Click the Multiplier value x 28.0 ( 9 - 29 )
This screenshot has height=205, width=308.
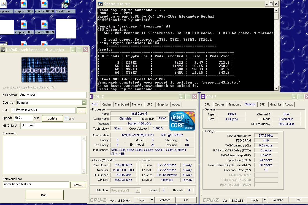[123, 170]
